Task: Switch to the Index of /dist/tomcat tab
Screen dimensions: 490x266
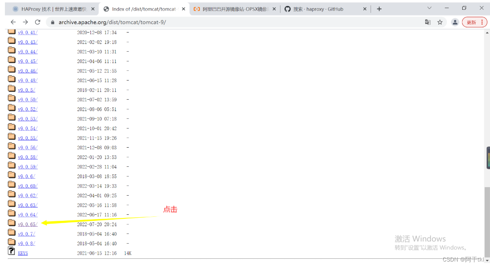Action: 144,9
